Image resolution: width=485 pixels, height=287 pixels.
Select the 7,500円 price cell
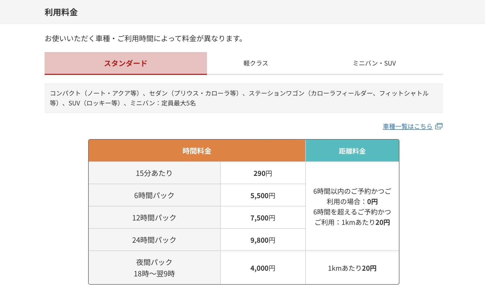tap(263, 218)
